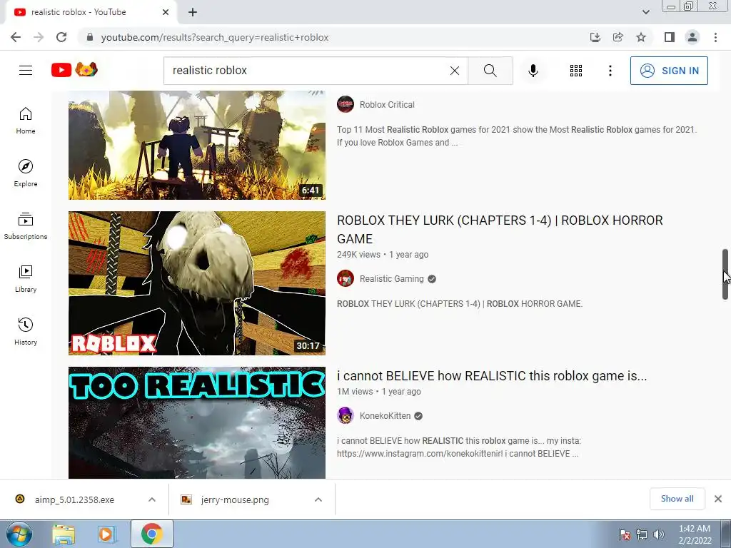
Task: Open the network tray icon
Action: (x=642, y=534)
